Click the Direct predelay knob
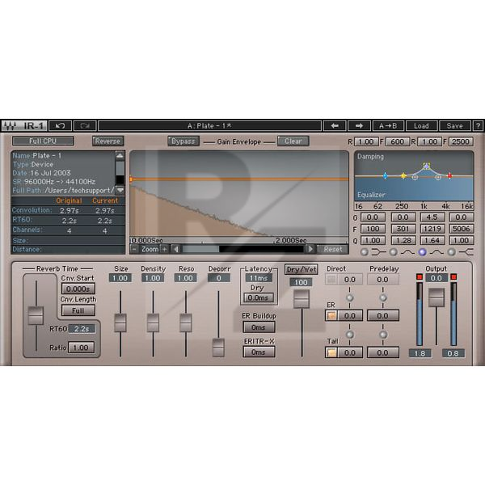Viewport: 485px width, 485px height. (x=383, y=297)
